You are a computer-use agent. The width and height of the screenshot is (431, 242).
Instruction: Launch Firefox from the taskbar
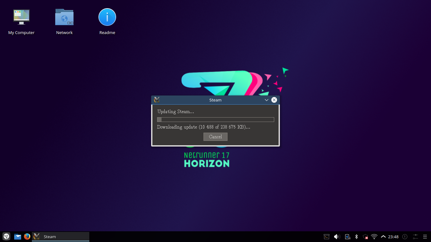[x=27, y=236]
